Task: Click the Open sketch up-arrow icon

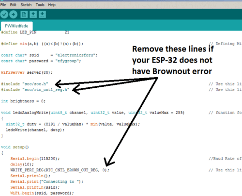Action: (x=33, y=15)
